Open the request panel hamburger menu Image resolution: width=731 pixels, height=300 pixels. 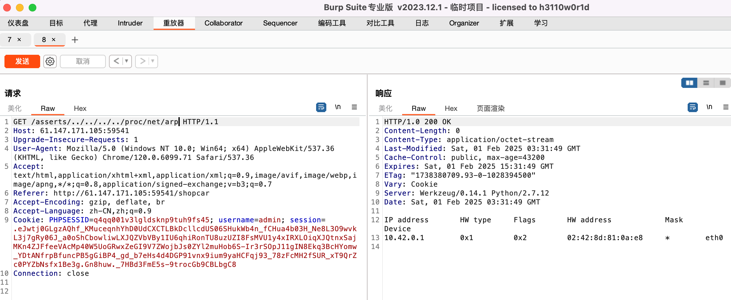coord(354,107)
